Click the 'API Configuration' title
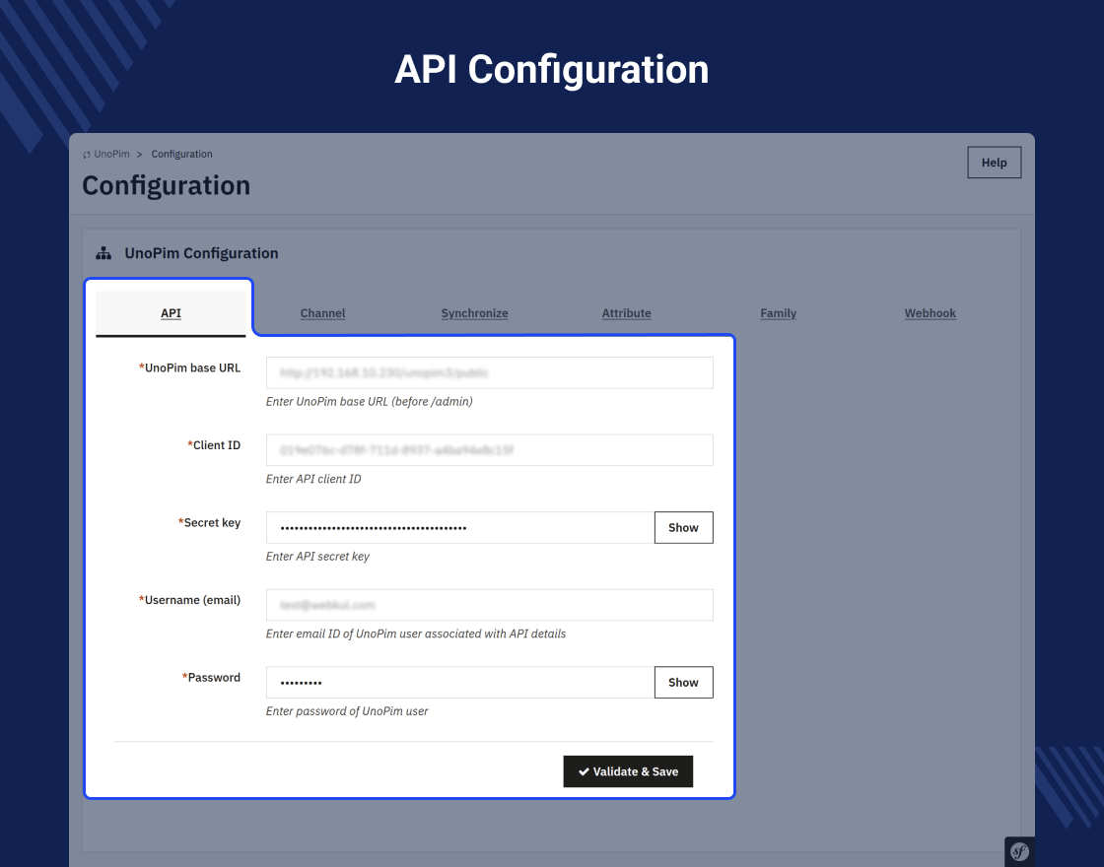1104x867 pixels. pos(551,70)
